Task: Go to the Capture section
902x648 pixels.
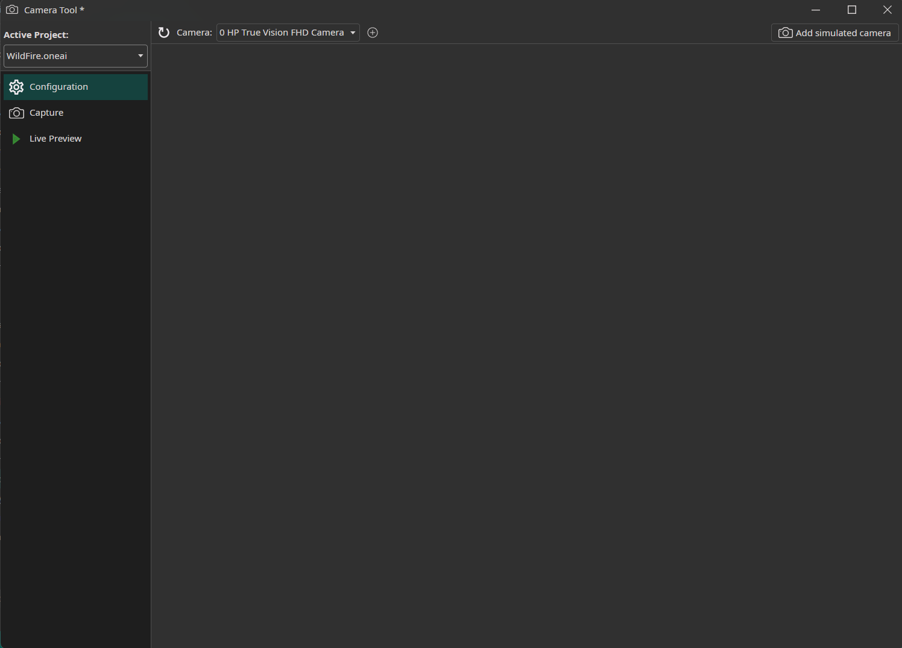Action: point(46,113)
